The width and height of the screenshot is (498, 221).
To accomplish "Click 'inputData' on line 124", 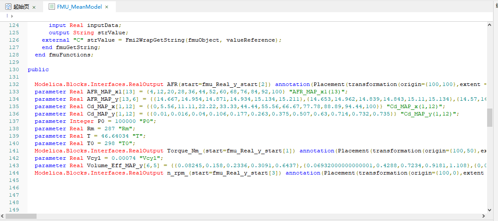I will [103, 25].
